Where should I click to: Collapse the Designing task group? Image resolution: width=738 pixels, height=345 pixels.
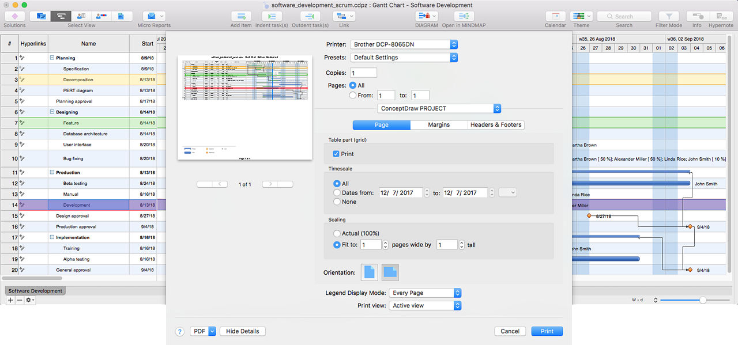tap(52, 112)
